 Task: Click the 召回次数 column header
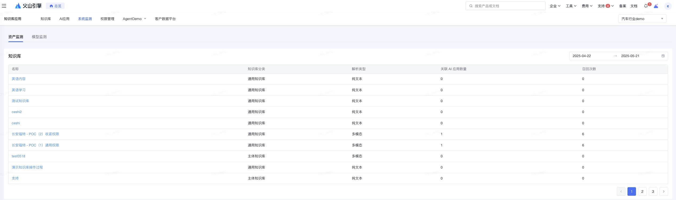pos(589,69)
